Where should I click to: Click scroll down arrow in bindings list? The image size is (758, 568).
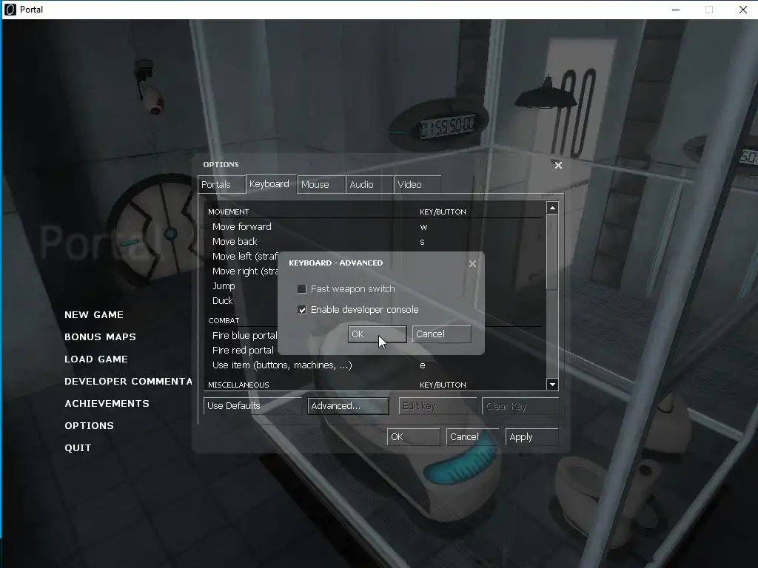coord(552,385)
